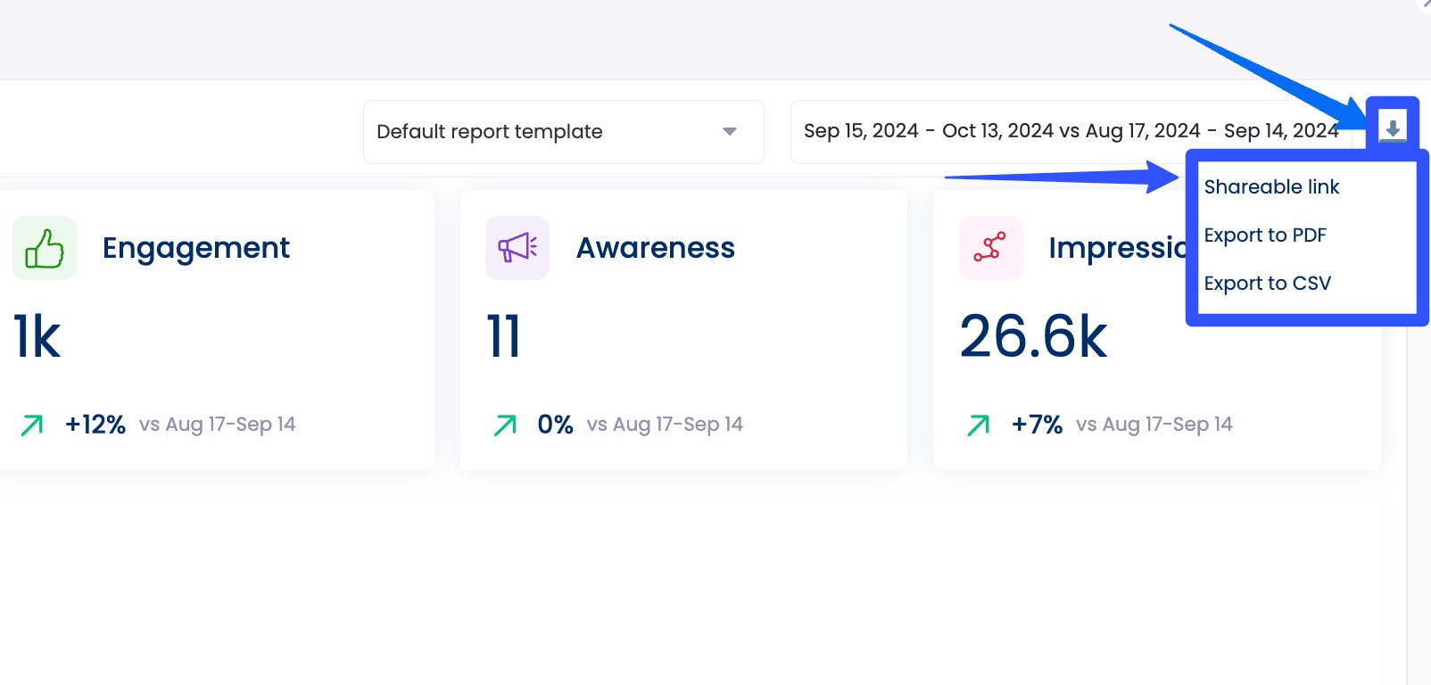Click the +12% engagement change figure

click(95, 425)
